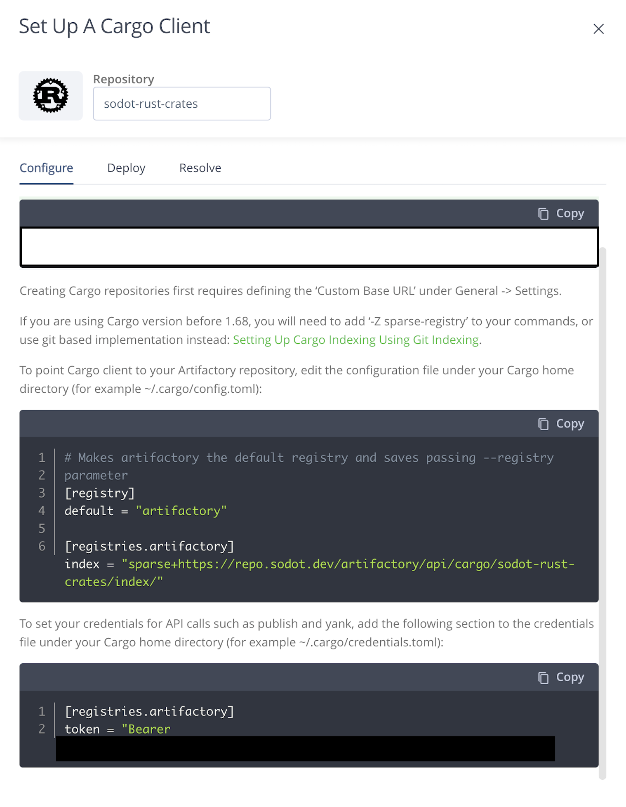626x807 pixels.
Task: Click the 'Creating Cargo repositories first requires' paragraph
Action: pos(291,291)
